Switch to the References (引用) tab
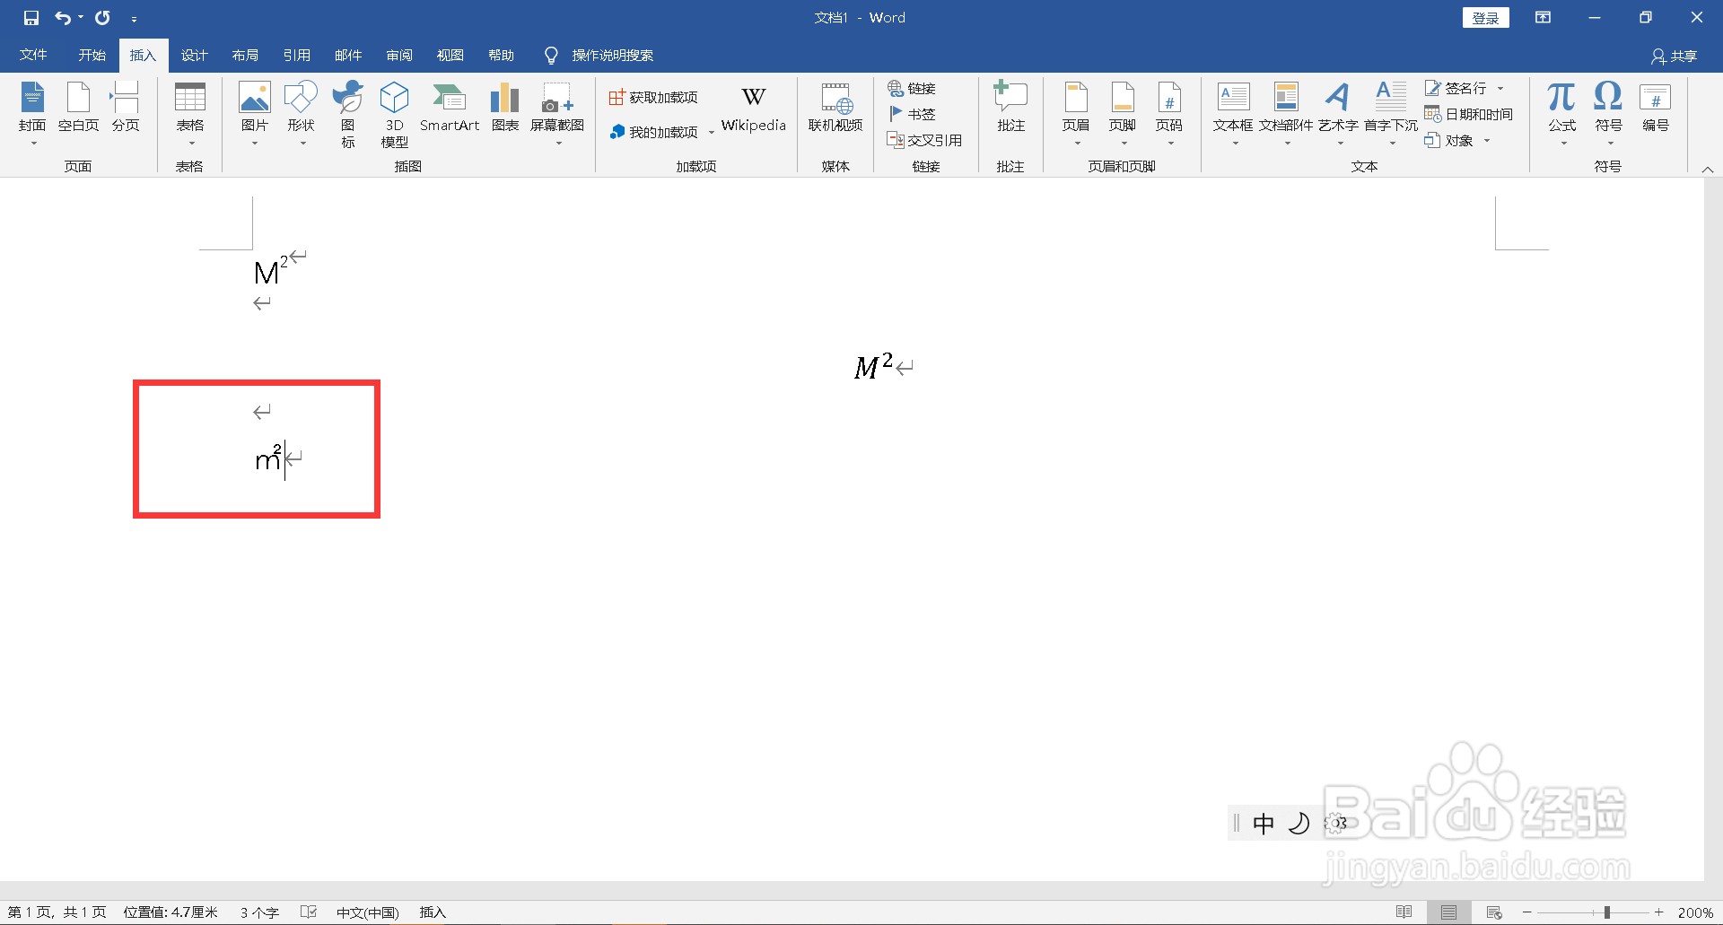The image size is (1723, 925). coord(296,56)
